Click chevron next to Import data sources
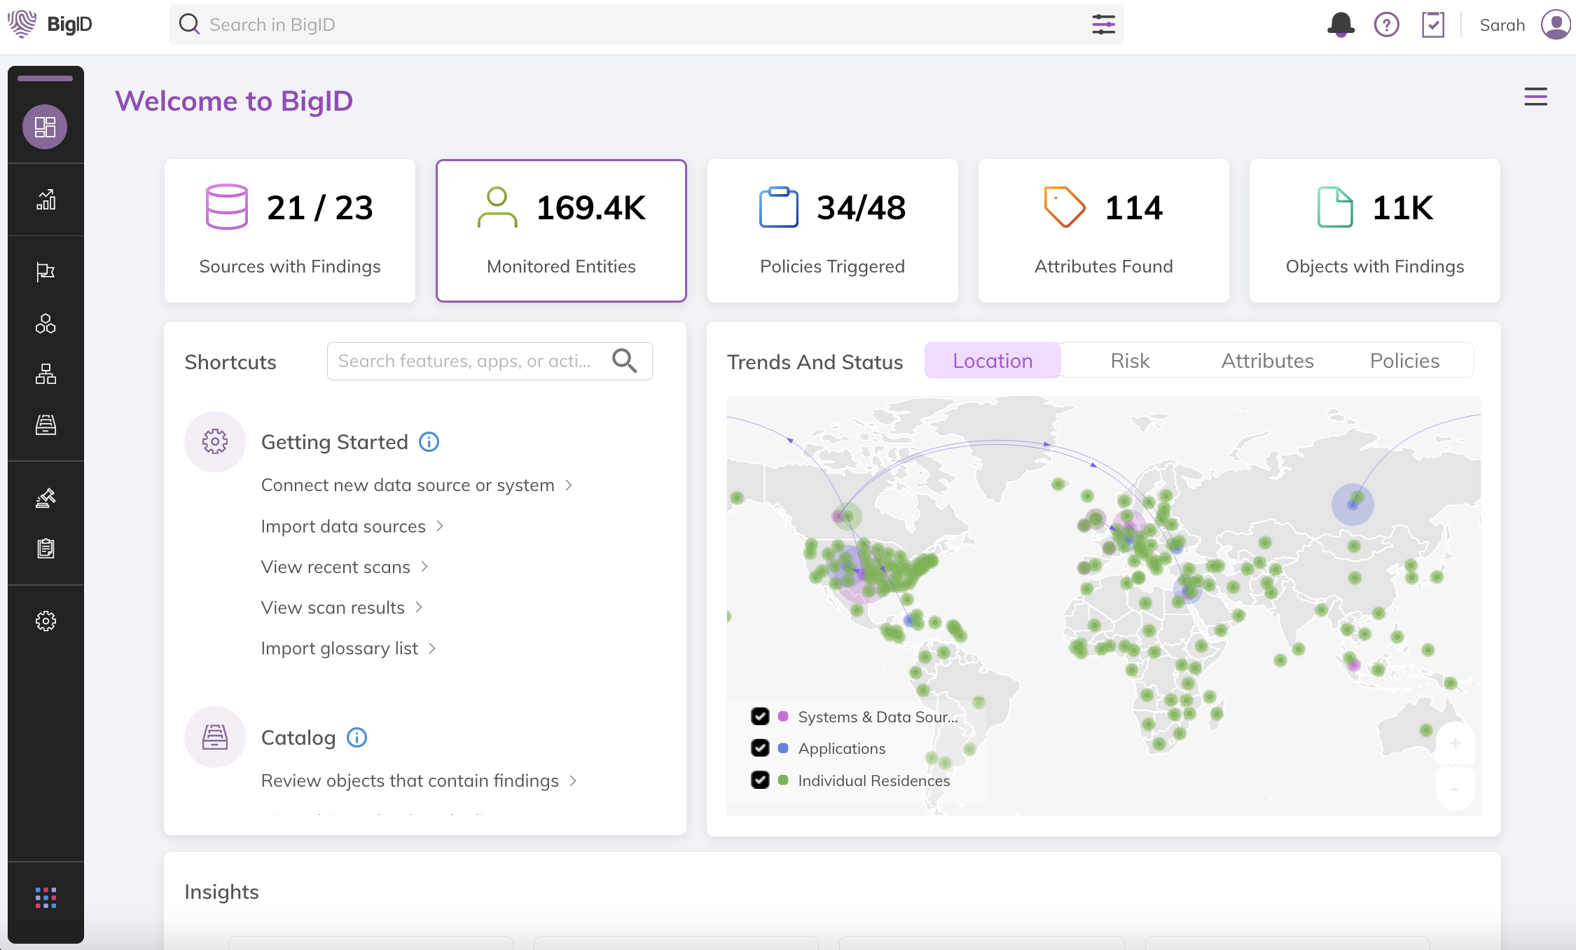Screen dimensions: 1576x950 [x=440, y=525]
